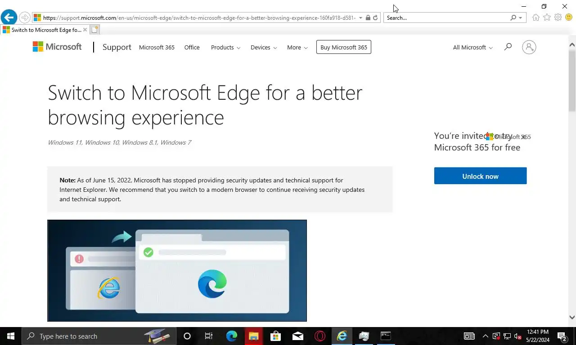576x345 pixels.
Task: Click the network tray icon
Action: point(507,336)
